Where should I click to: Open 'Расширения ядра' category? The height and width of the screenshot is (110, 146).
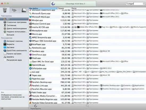pos(14,60)
